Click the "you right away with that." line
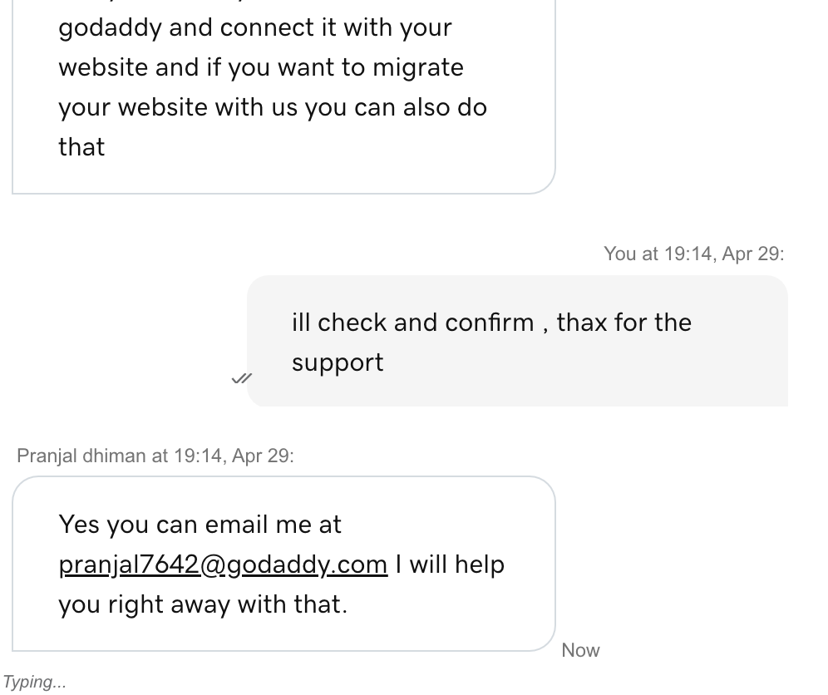Screen dimensions: 828x695 203,604
